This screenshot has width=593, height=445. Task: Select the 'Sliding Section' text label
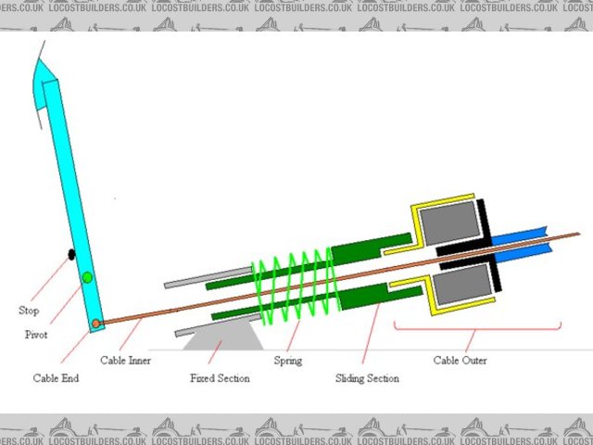click(368, 378)
